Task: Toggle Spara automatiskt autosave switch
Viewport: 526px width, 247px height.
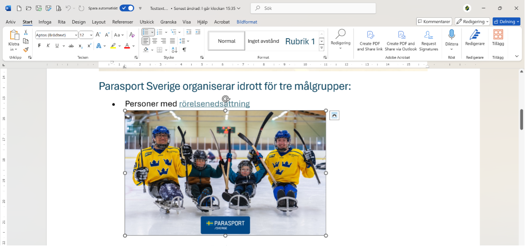Action: [127, 8]
